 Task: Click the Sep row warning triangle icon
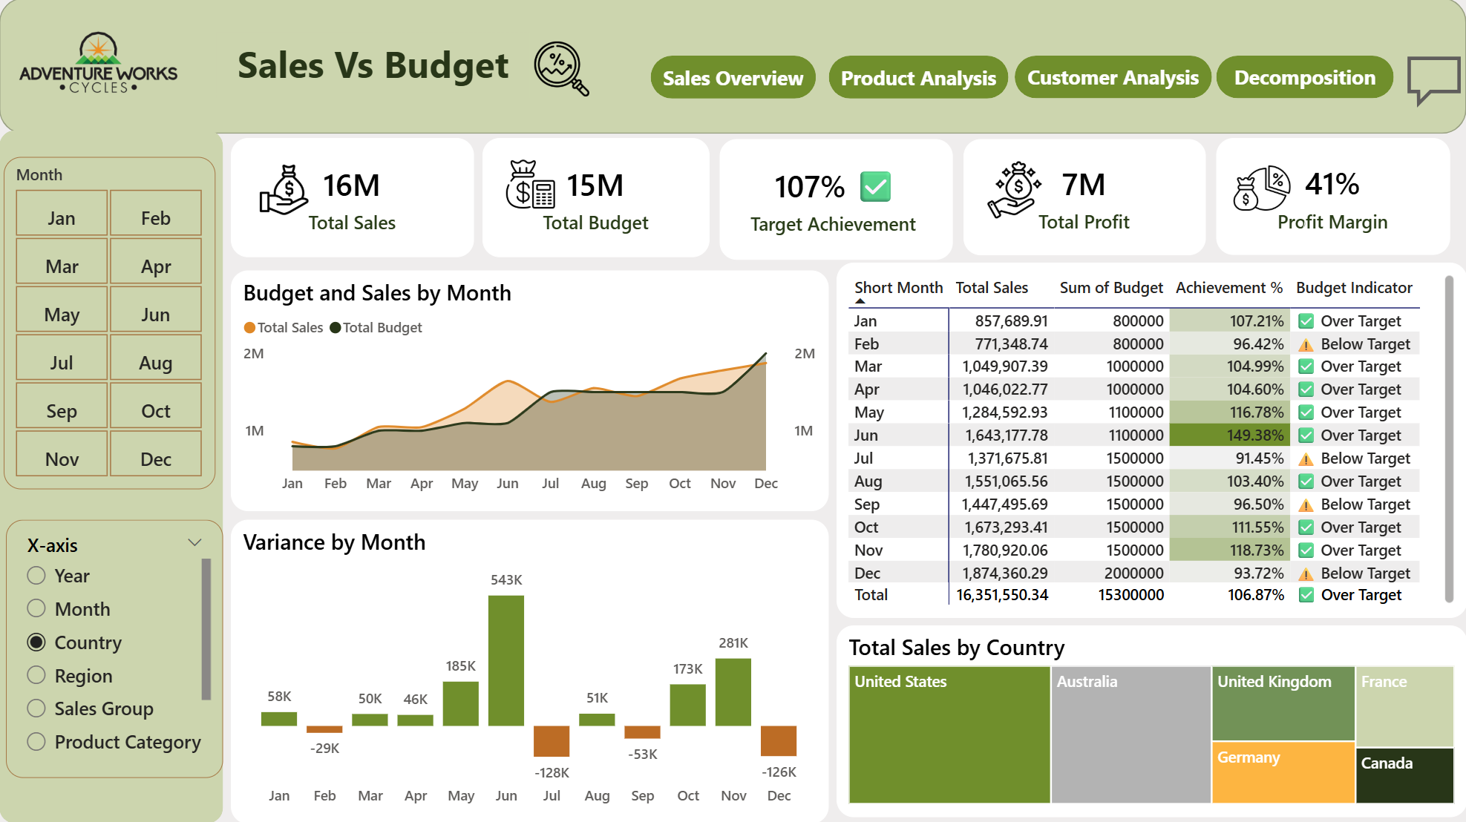[x=1306, y=505]
